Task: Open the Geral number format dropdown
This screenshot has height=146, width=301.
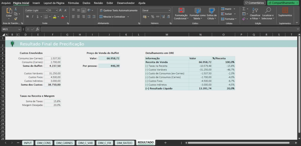Action: 169,10
